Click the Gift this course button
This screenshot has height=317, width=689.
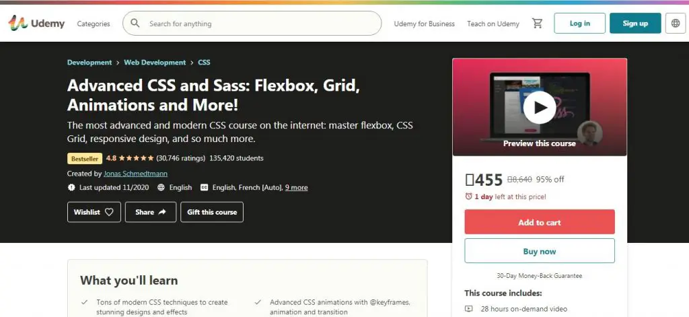(212, 212)
